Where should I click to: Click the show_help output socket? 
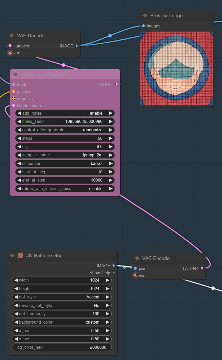coord(114,273)
